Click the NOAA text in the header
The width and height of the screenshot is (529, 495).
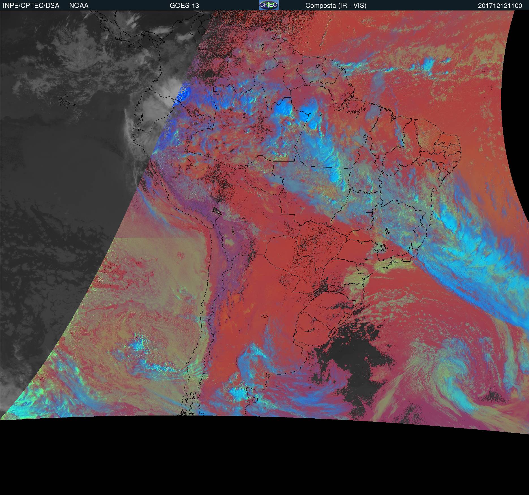point(79,6)
